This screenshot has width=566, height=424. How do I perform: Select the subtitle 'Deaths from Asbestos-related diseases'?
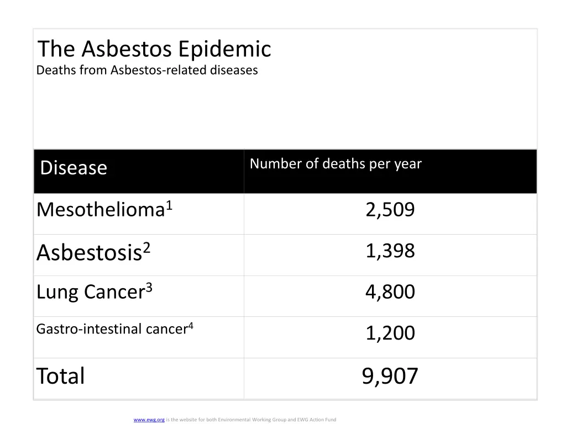[147, 70]
